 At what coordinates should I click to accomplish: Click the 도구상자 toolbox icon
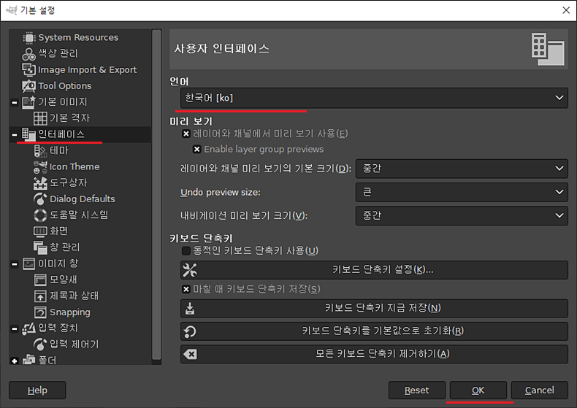[40, 183]
